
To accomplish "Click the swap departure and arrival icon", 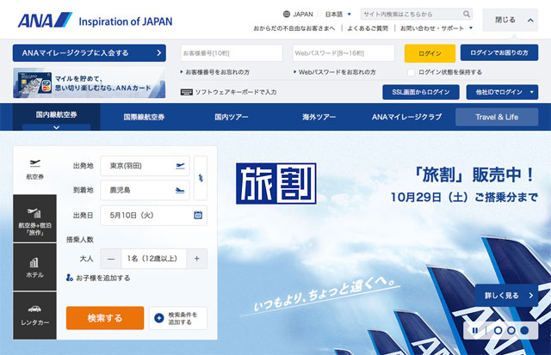I will [201, 177].
